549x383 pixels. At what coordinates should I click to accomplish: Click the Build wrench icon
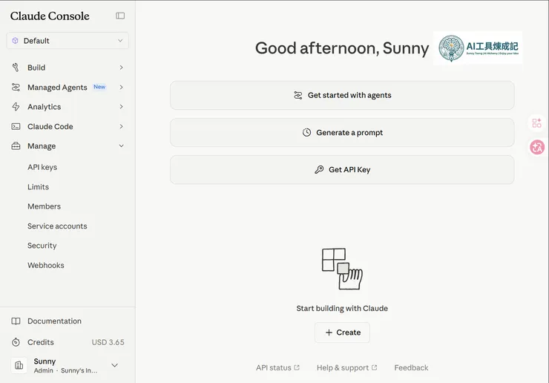coord(16,68)
